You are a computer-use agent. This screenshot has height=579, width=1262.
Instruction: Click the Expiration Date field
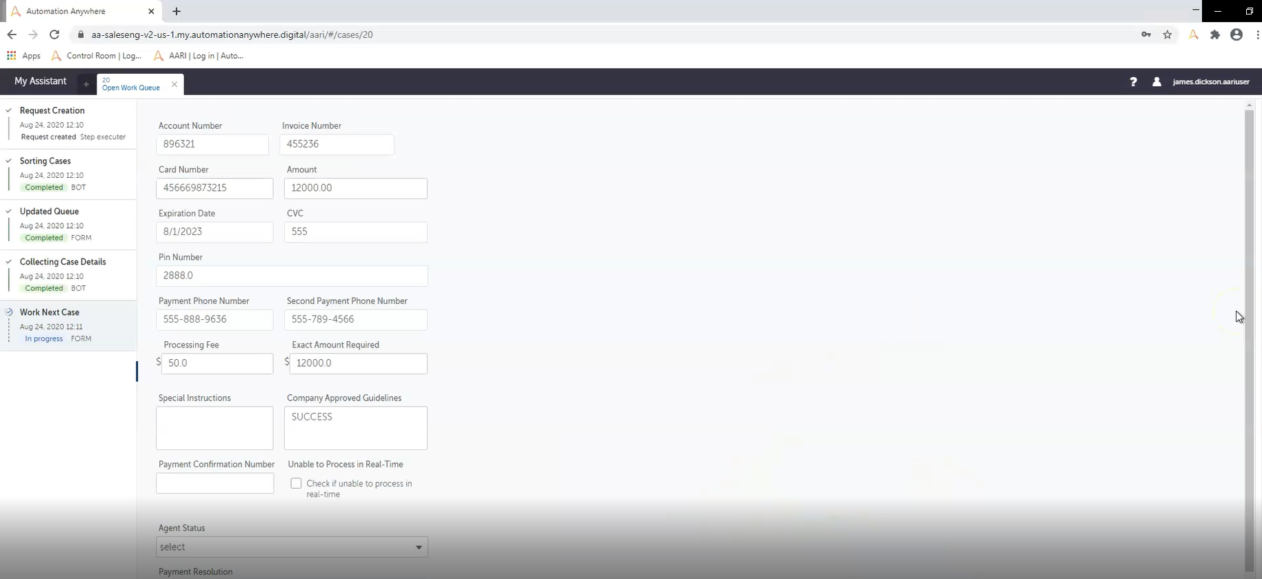click(214, 232)
